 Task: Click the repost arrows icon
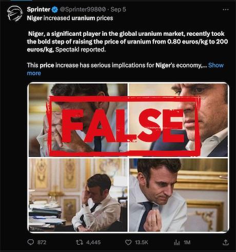[80, 242]
